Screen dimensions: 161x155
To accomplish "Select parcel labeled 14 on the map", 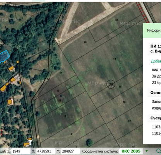I will pyautogui.click(x=115, y=59).
